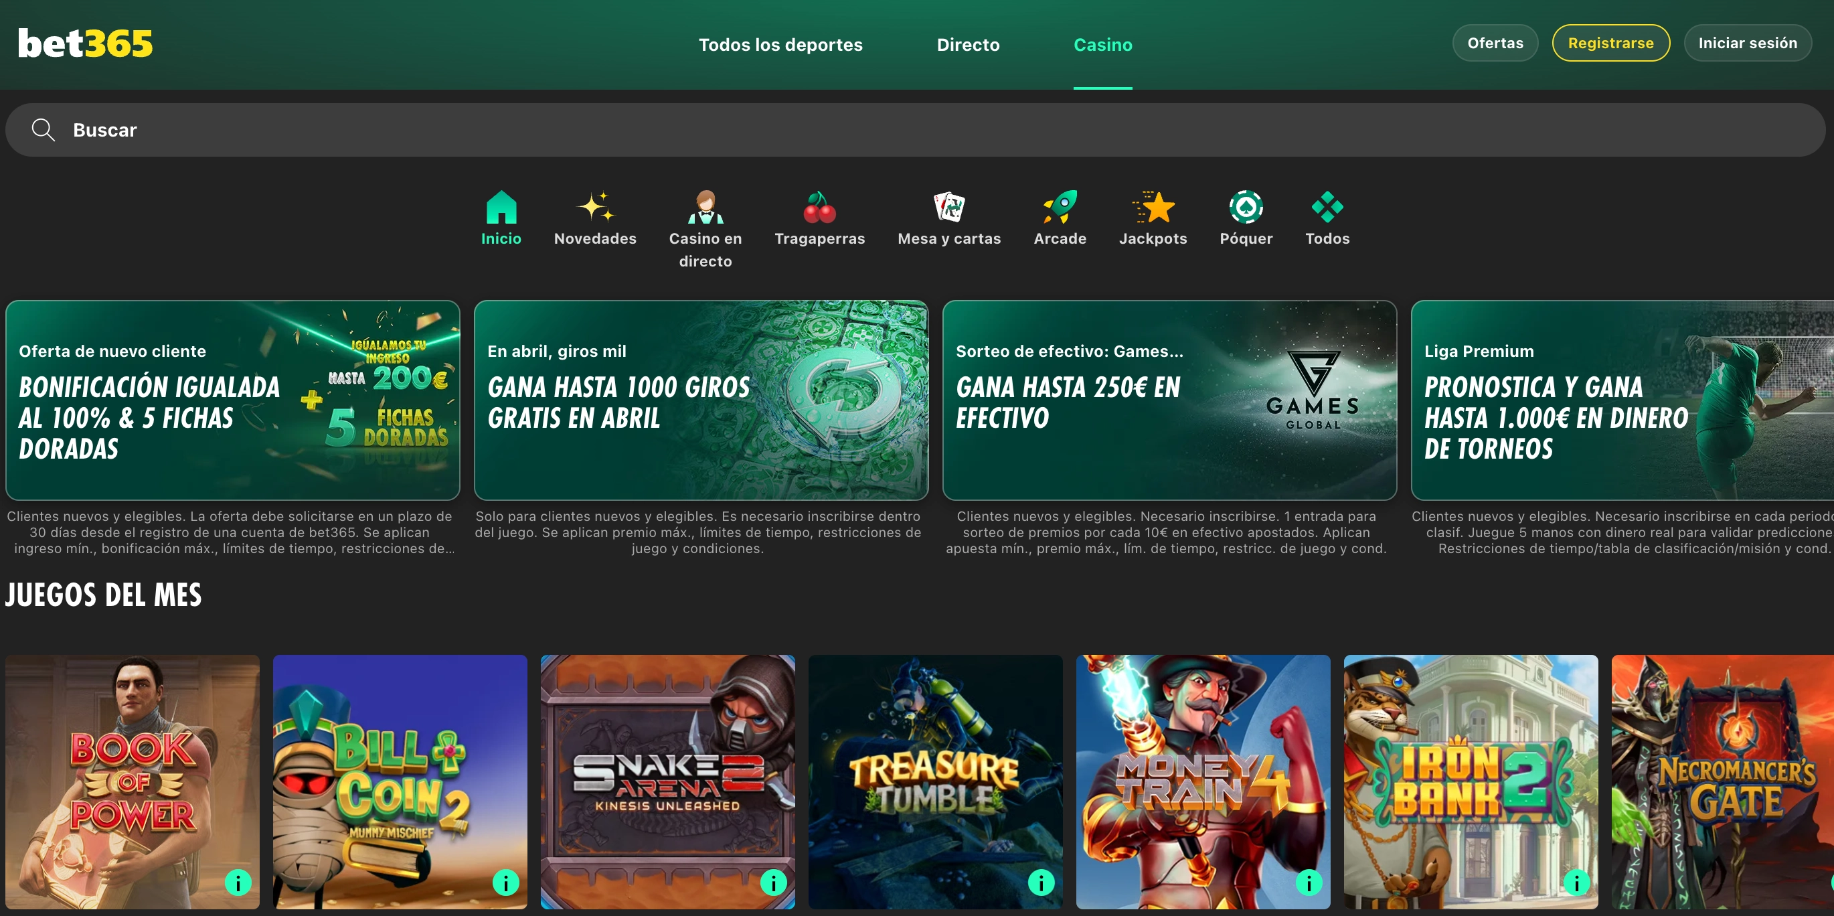
Task: Launch the Iron Bank 2 game
Action: 1471,782
